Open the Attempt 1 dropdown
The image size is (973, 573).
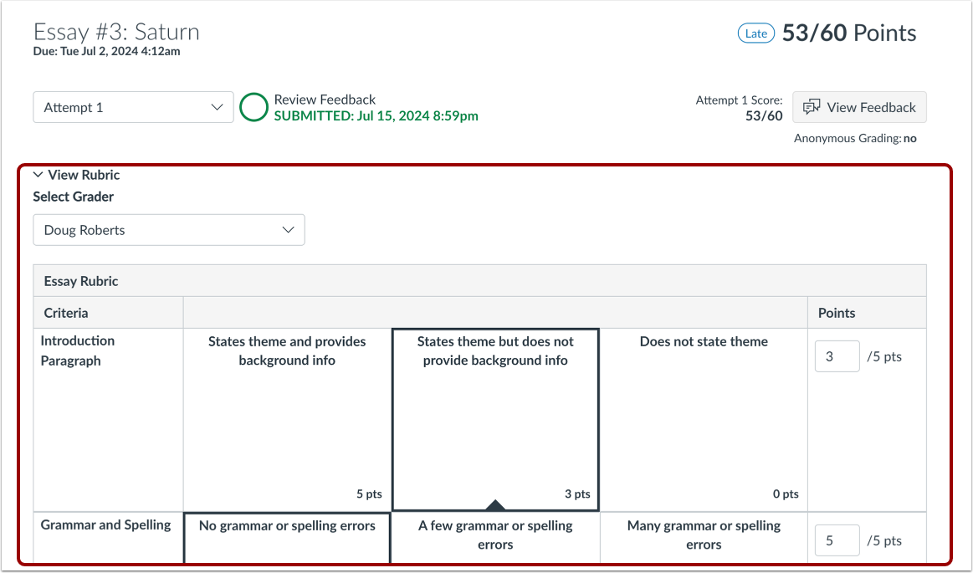[x=132, y=107]
